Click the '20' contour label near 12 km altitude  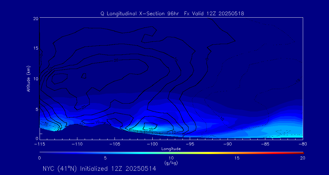[x=116, y=60]
